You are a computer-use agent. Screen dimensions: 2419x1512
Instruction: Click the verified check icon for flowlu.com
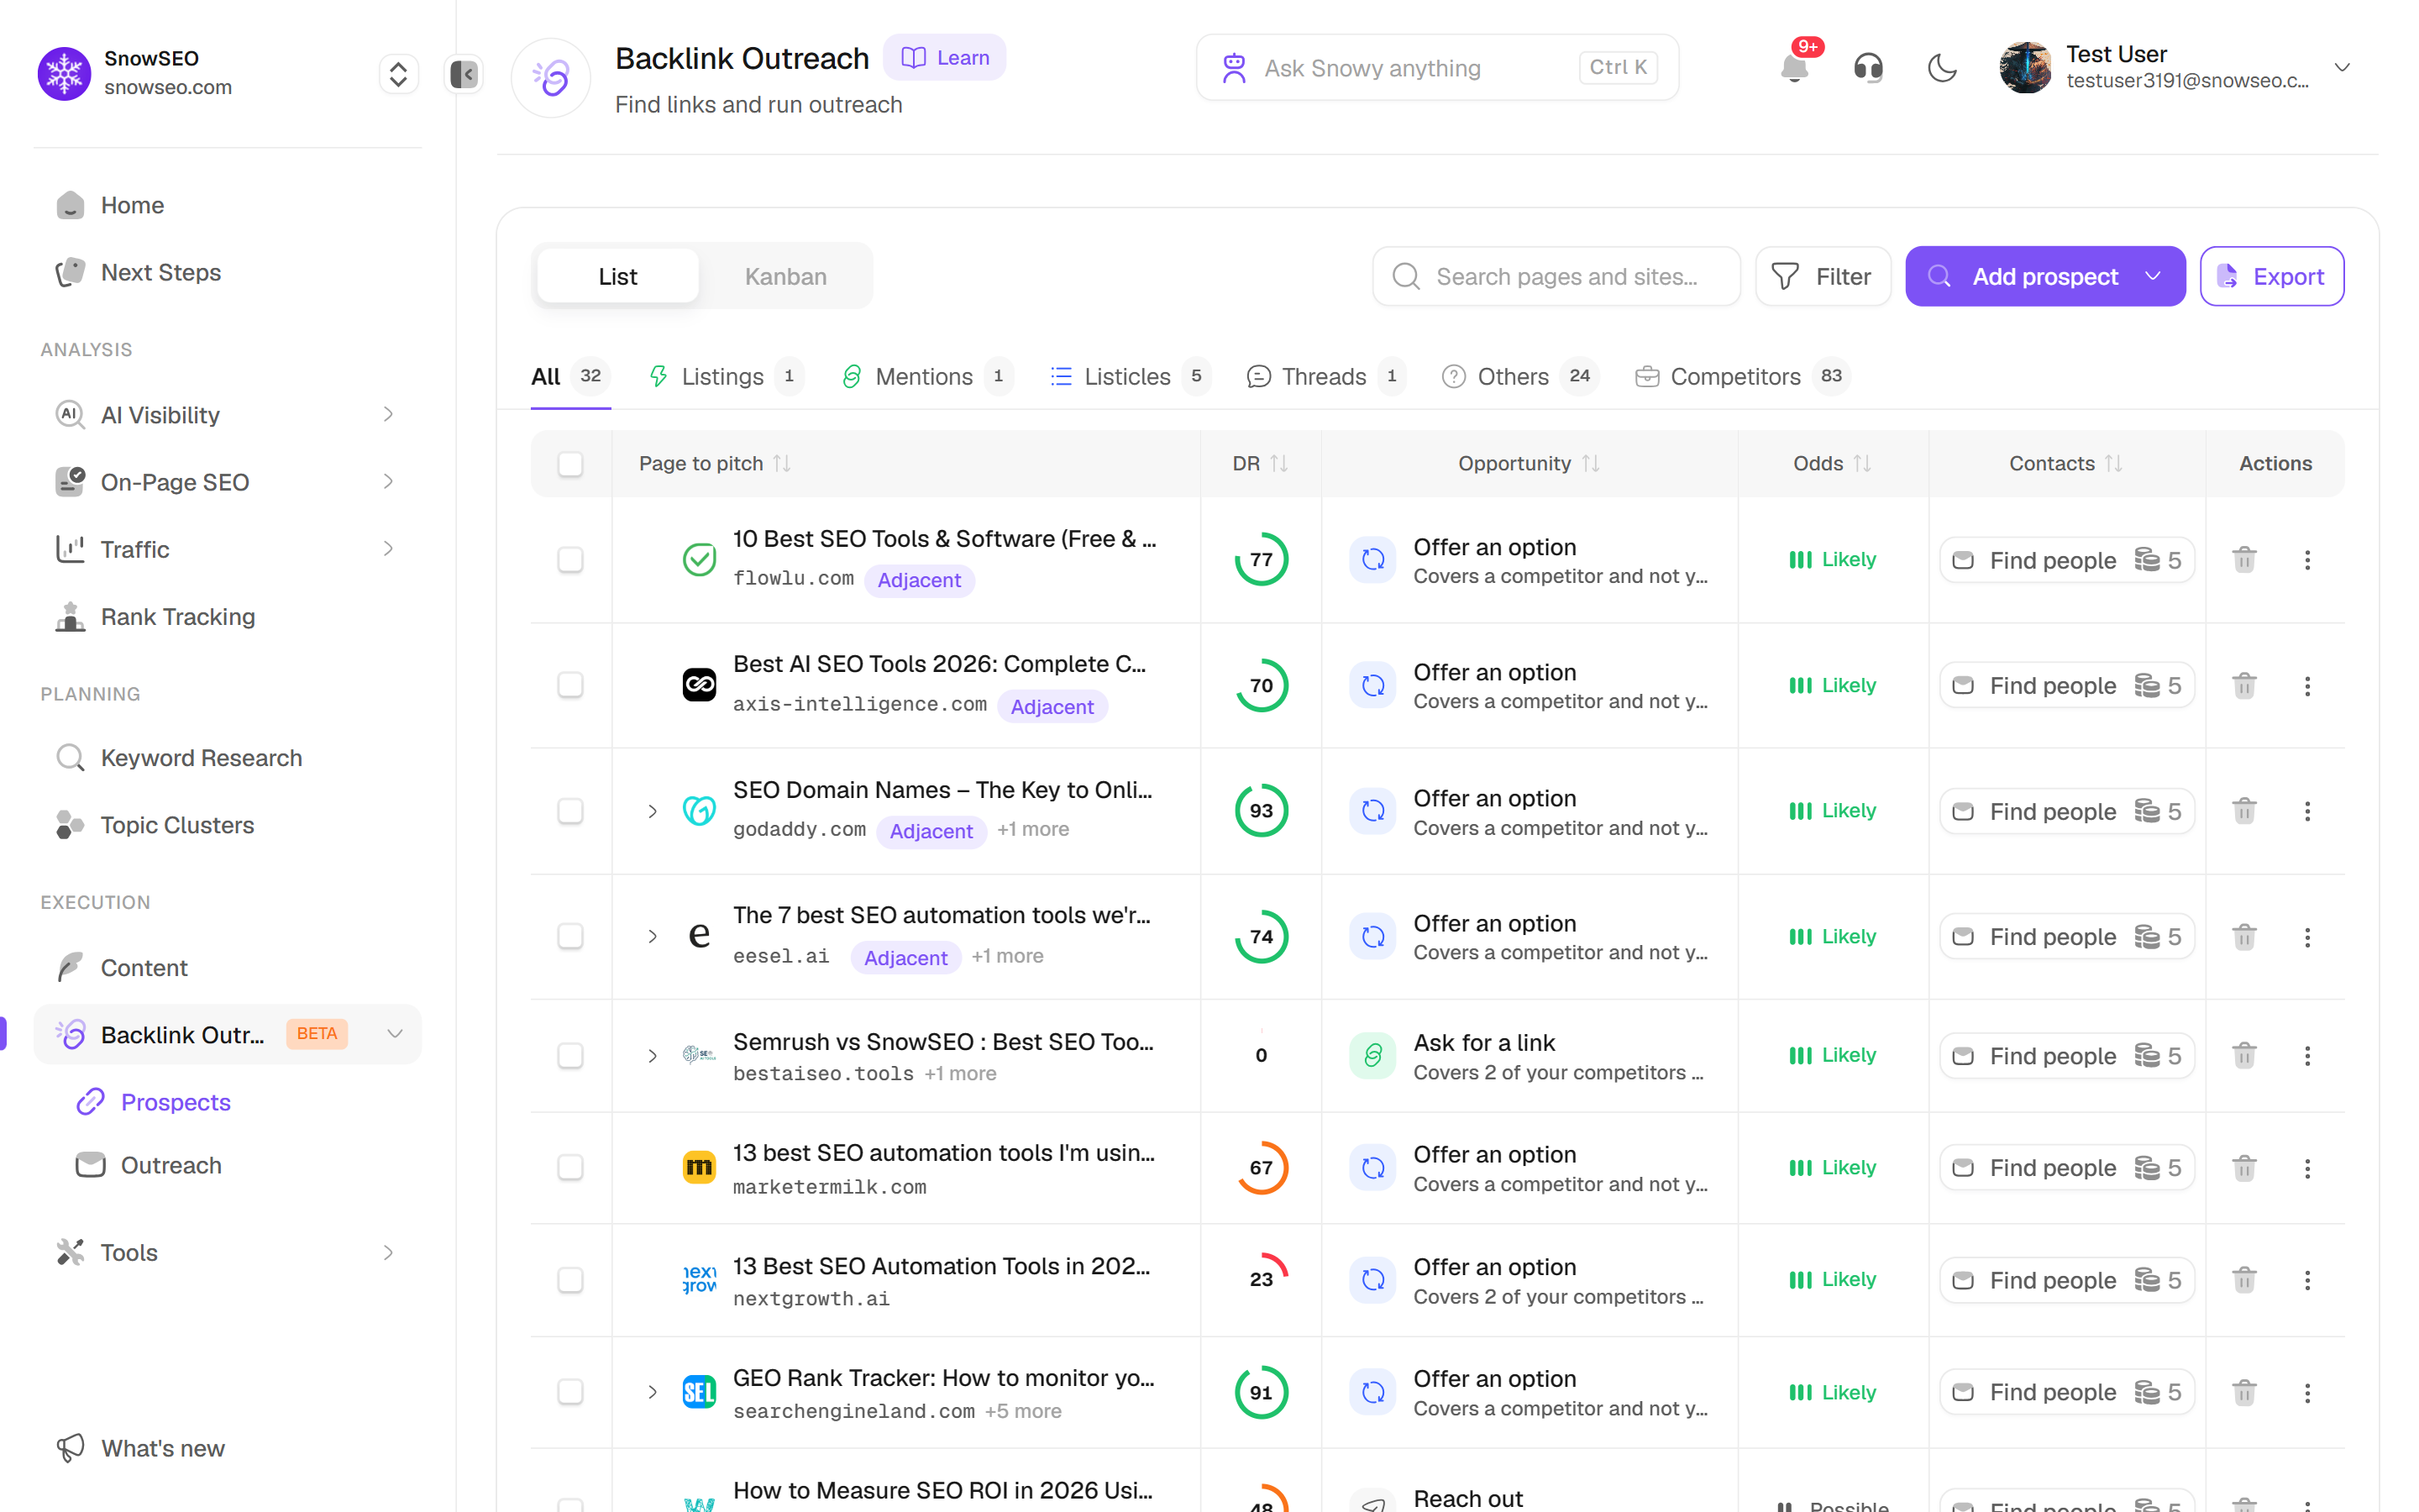[x=699, y=560]
